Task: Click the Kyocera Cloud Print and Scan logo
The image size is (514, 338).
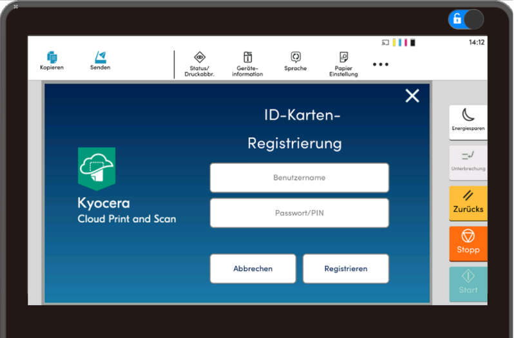Action: pos(97,169)
